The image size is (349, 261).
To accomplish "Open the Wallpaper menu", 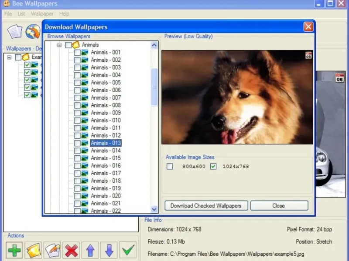I will [42, 14].
